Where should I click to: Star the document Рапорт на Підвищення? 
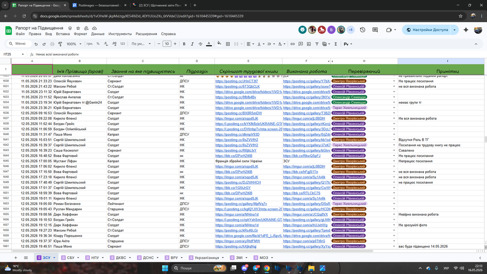[78, 28]
